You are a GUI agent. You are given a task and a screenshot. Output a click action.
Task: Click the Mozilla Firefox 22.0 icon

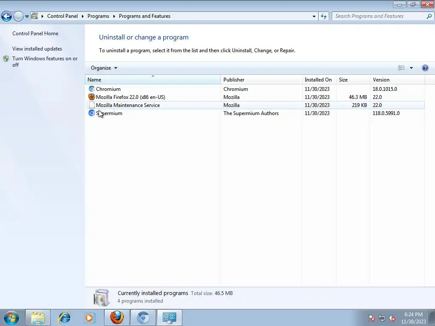coord(92,97)
